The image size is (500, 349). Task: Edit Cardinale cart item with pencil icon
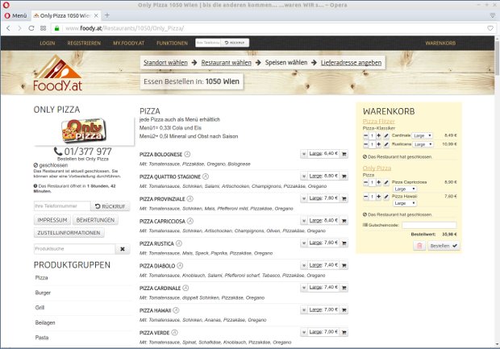click(x=386, y=135)
